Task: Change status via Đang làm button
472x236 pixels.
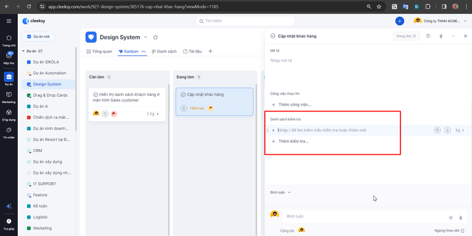Action: (406, 36)
